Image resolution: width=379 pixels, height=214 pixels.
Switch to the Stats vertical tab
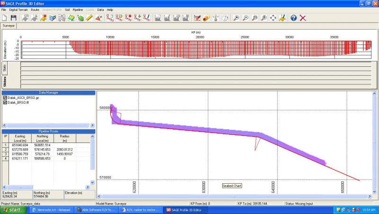pos(4,69)
